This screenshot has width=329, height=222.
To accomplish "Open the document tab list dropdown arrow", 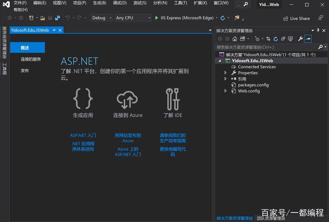I will [210, 30].
